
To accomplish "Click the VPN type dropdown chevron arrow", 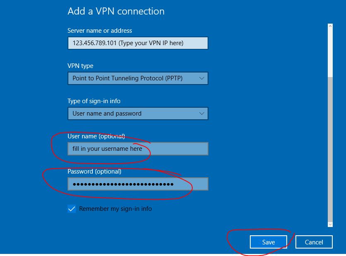I will (201, 78).
